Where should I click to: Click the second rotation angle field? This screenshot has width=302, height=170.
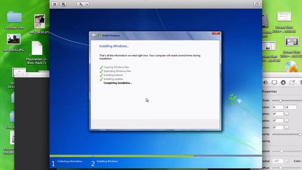pos(278,121)
